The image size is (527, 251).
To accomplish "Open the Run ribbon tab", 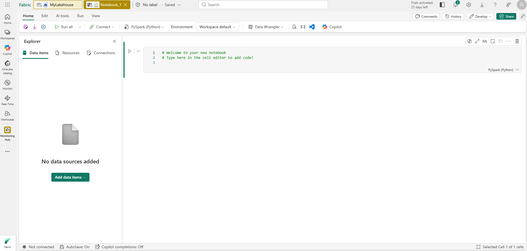I will [x=80, y=16].
